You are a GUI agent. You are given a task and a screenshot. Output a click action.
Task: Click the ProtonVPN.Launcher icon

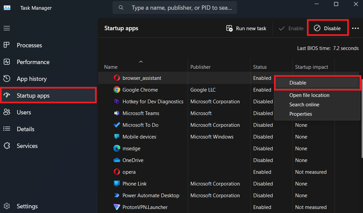pyautogui.click(x=117, y=207)
